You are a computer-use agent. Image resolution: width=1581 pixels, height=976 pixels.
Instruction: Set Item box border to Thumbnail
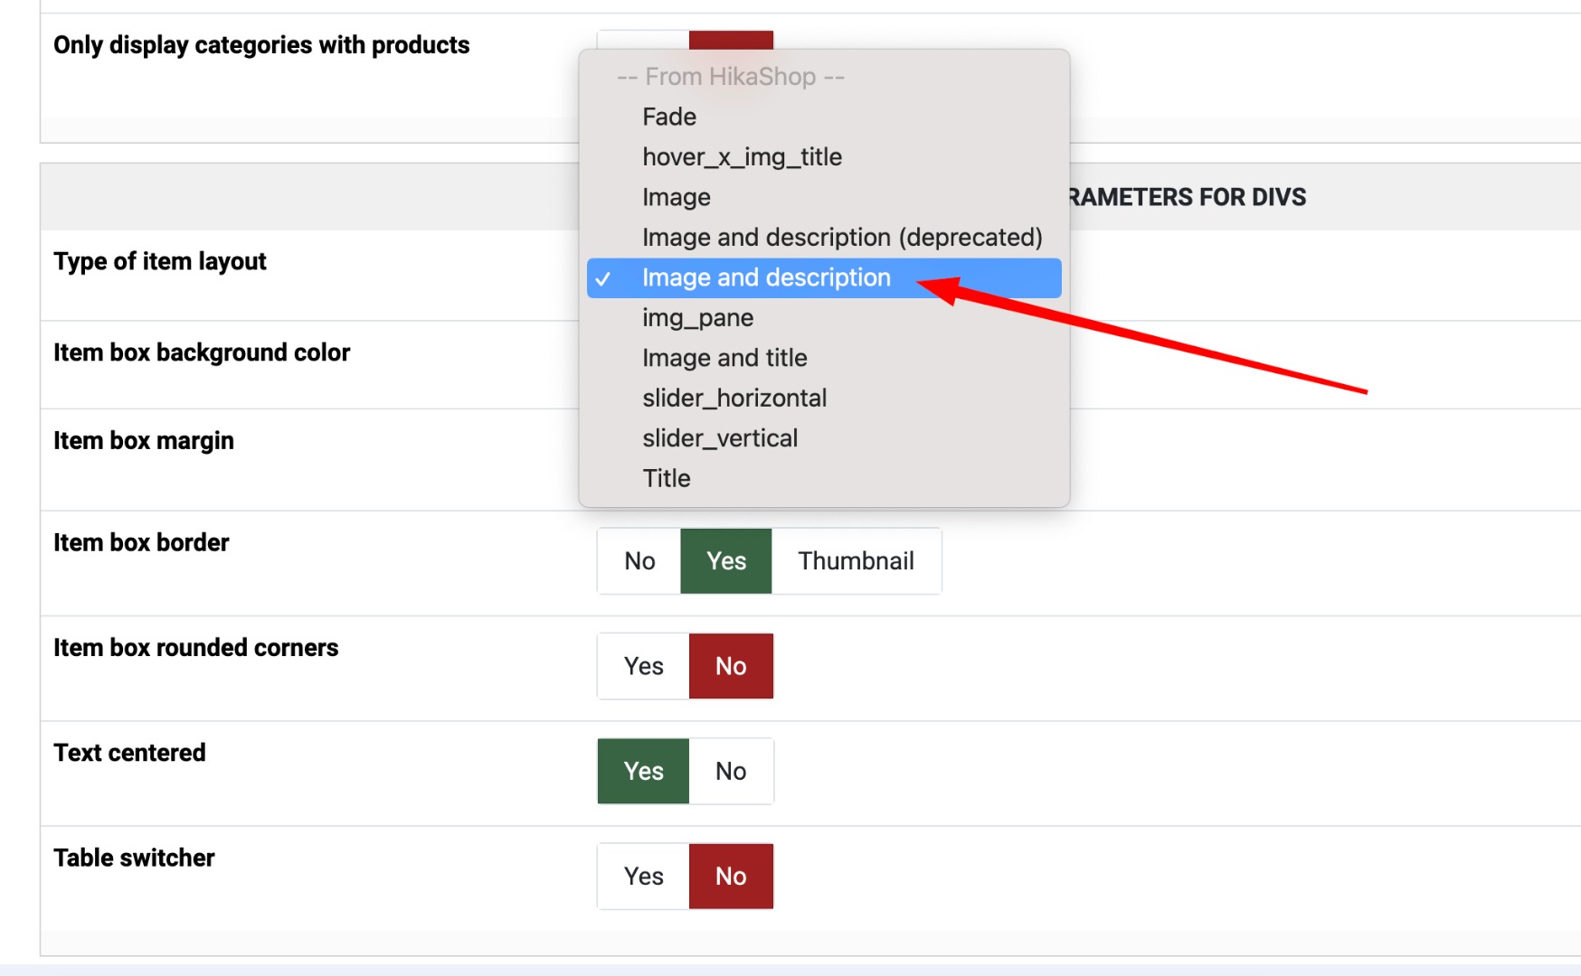(x=856, y=561)
